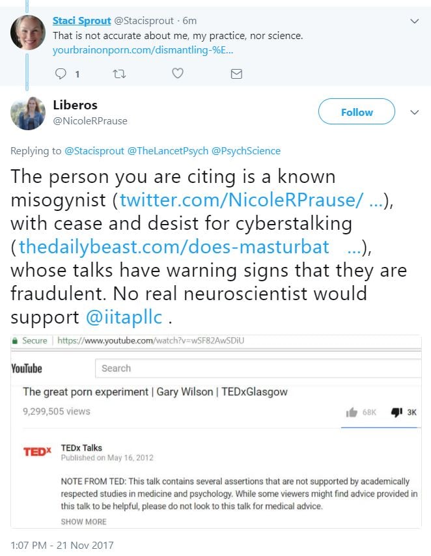Open Staci Sprout's profile picture
This screenshot has width=431, height=556.
[28, 33]
